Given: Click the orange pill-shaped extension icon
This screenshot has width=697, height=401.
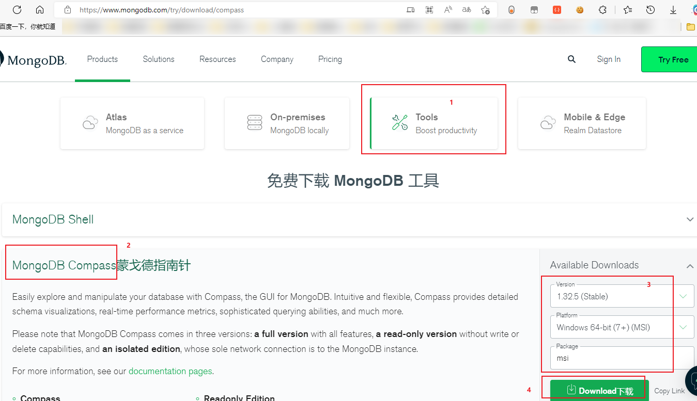Looking at the screenshot, I should point(512,10).
